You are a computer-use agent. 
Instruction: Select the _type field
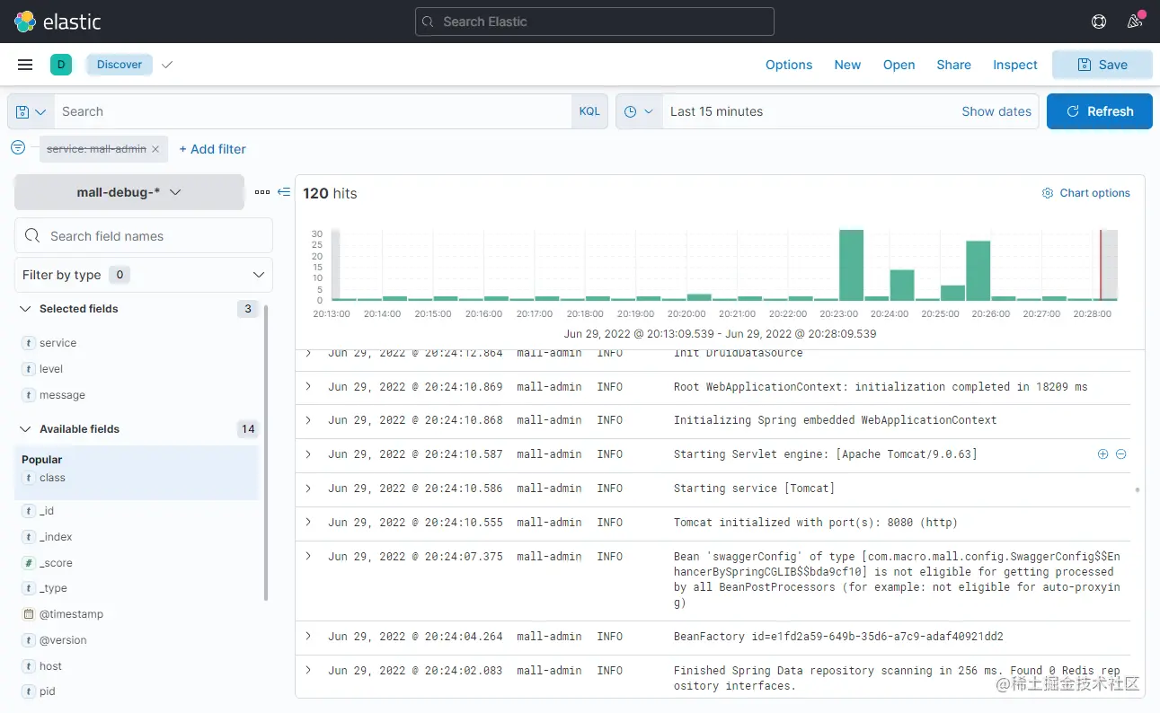[53, 588]
